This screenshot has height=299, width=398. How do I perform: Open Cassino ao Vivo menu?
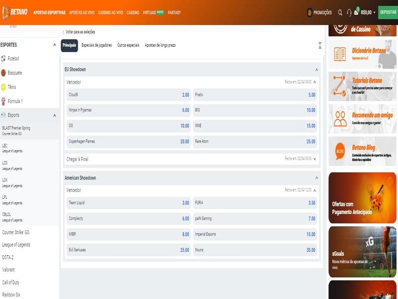(x=110, y=12)
